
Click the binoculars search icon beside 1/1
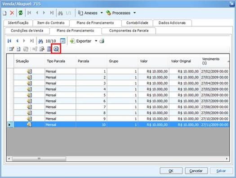60,13
